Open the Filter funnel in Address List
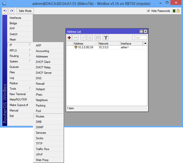 [106, 38]
